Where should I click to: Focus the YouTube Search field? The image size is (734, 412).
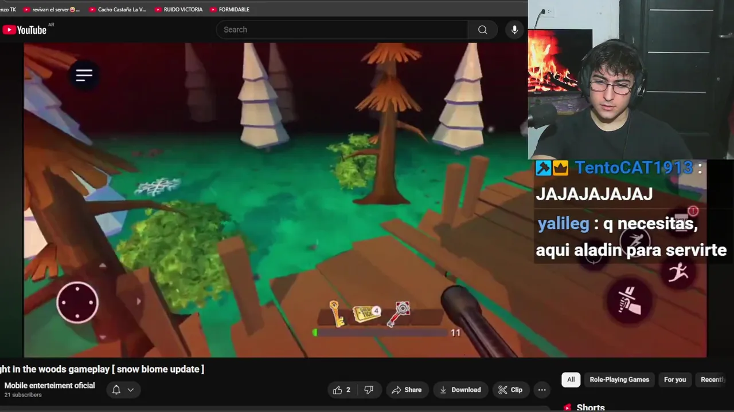point(342,30)
